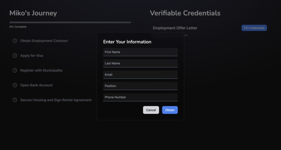The height and width of the screenshot is (150, 281).
Task: Click the journey progress bar
Action: click(70, 22)
